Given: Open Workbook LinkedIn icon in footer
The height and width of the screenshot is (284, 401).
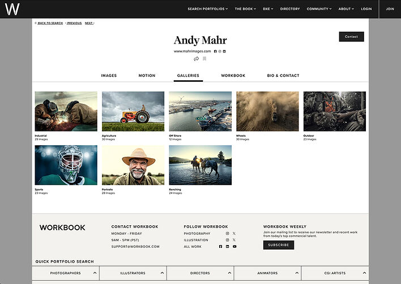Looking at the screenshot, I should pos(228,247).
